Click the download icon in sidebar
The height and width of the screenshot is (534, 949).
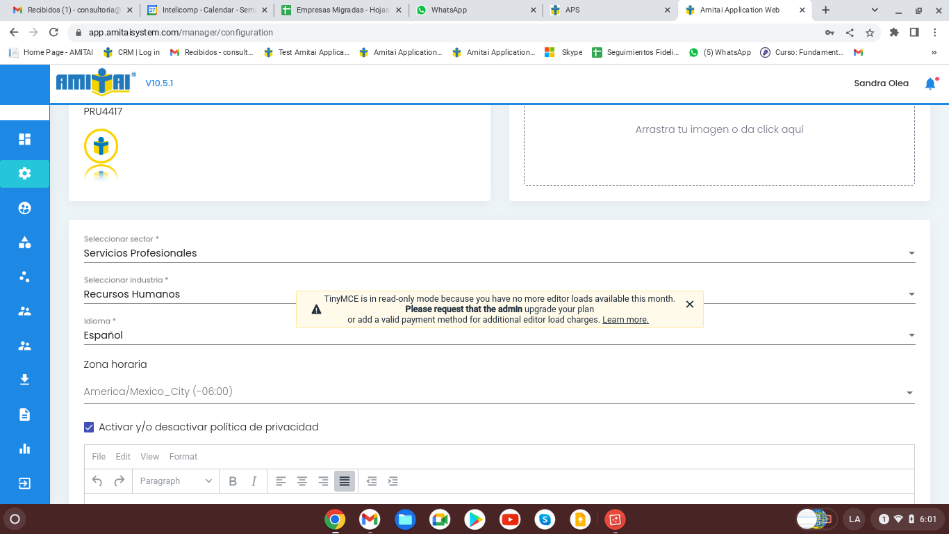tap(25, 380)
